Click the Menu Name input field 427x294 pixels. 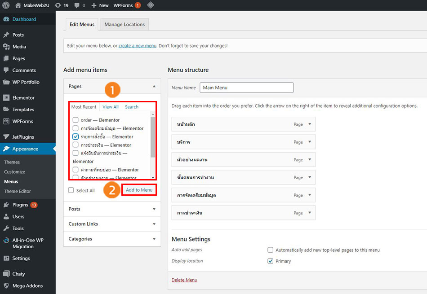(x=246, y=88)
